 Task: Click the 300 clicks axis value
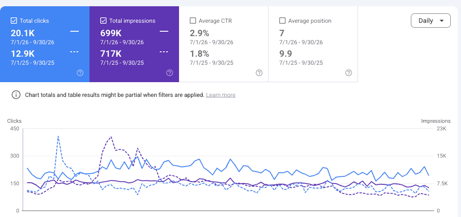point(14,156)
